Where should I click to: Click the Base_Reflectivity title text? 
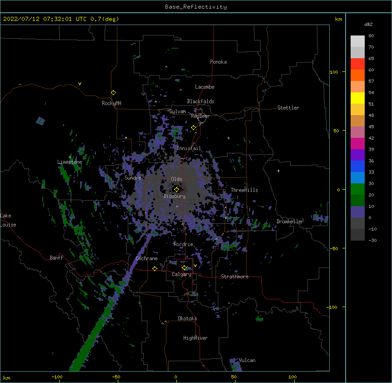pos(196,7)
